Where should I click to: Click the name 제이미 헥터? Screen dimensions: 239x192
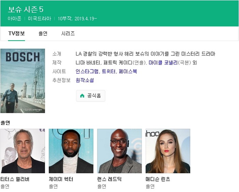click(61, 179)
